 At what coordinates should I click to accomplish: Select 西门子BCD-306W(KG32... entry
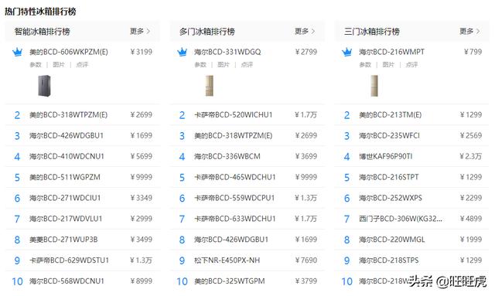point(401,219)
